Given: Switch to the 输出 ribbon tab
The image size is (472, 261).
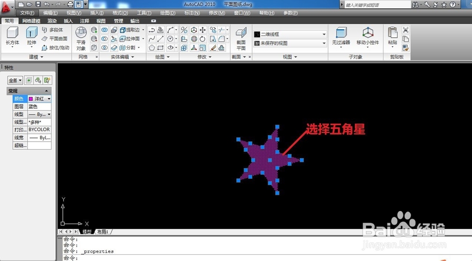Looking at the screenshot, I should [135, 21].
